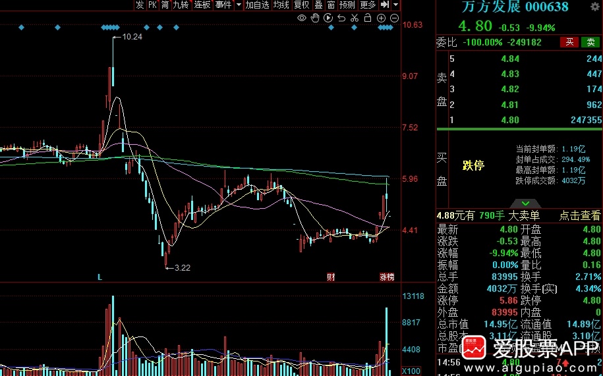This screenshot has height=376, width=603.
Task: Click the 封单占成交 294.49% row
Action: (x=553, y=159)
